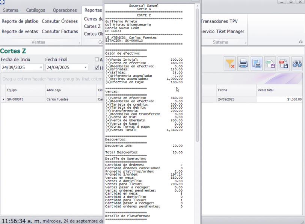The image size is (305, 224).
Task: Expand the SK-000013 row indicator arrow
Action: (3, 100)
